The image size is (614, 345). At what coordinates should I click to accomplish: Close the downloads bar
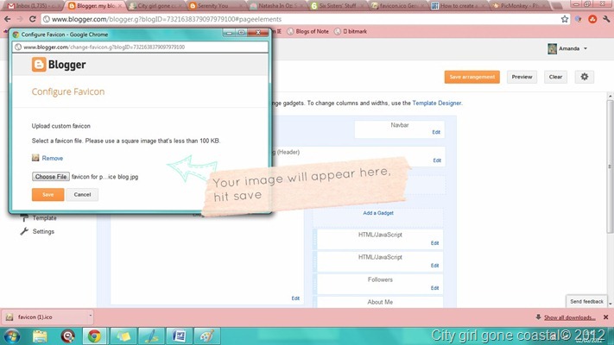[605, 317]
